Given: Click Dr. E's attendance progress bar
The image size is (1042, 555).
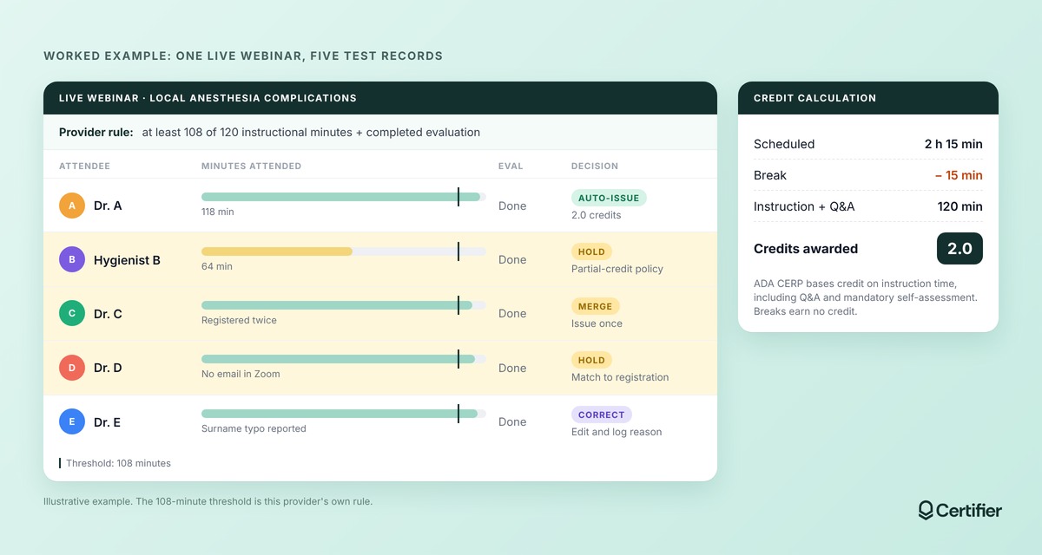Looking at the screenshot, I should click(x=343, y=414).
